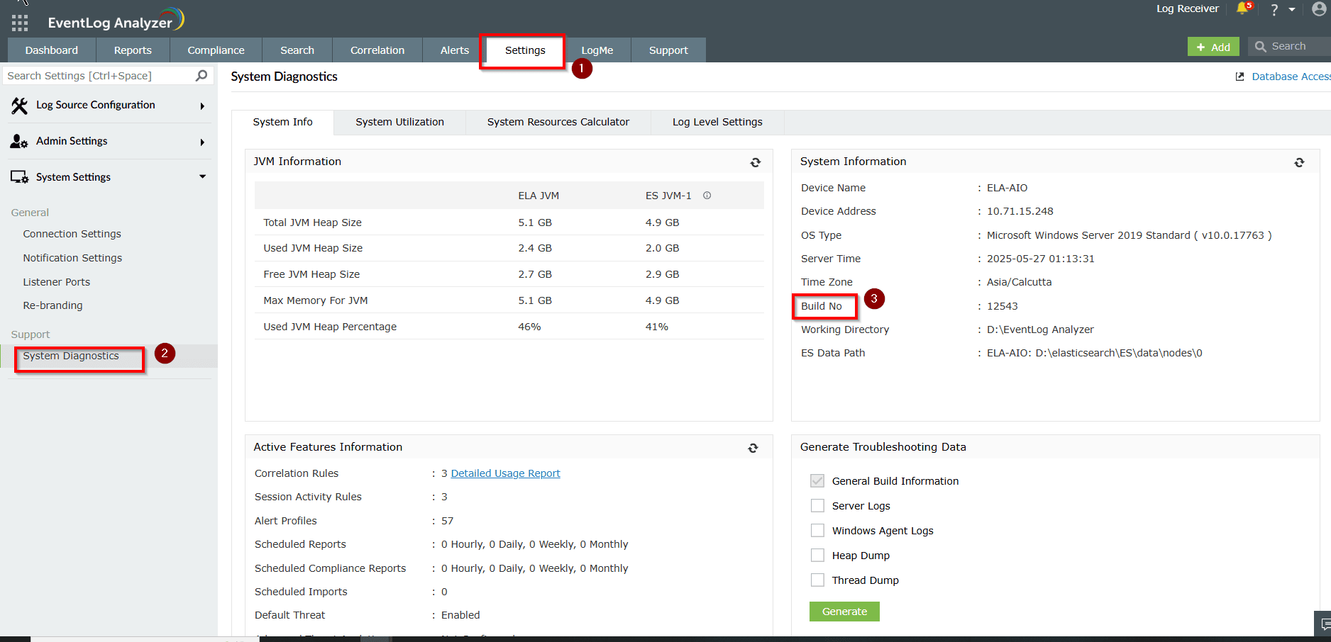Select System Diagnostics in sidebar
The height and width of the screenshot is (642, 1331).
point(71,356)
